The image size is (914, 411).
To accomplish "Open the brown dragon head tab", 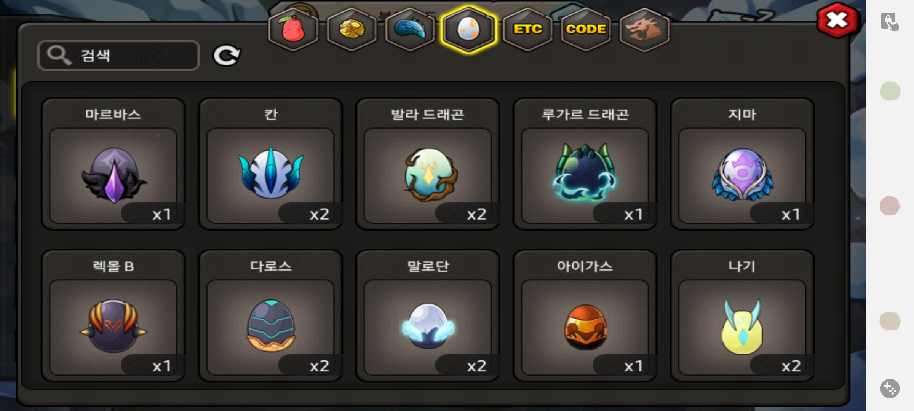I will click(x=644, y=29).
